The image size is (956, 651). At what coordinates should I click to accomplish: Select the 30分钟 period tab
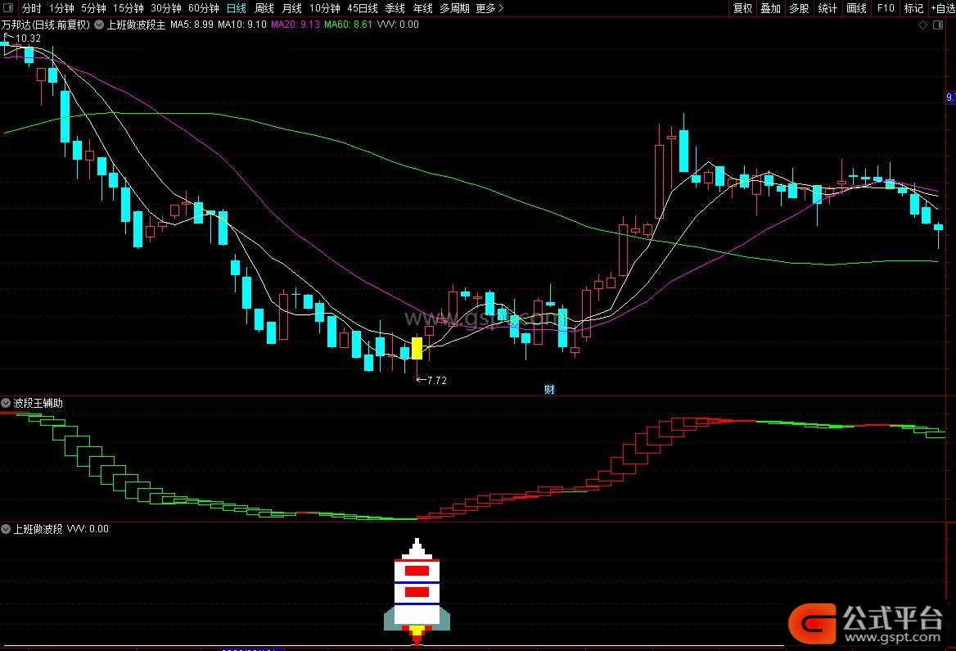(166, 8)
